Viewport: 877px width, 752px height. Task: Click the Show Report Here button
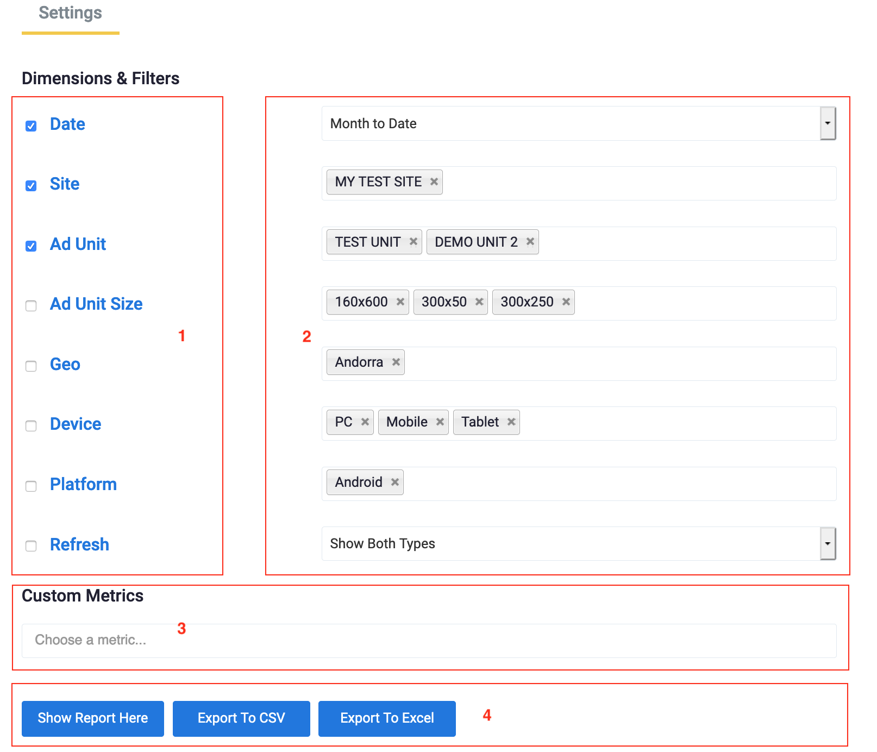coord(93,718)
